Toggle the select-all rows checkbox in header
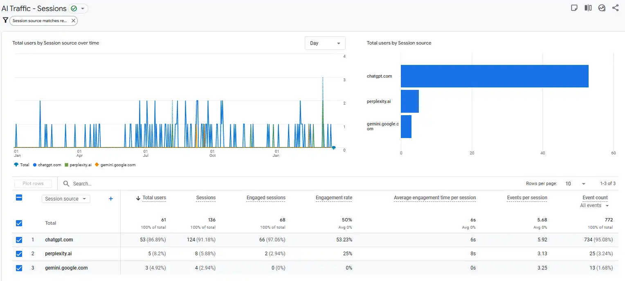Viewport: 625px width, 281px height. click(19, 198)
